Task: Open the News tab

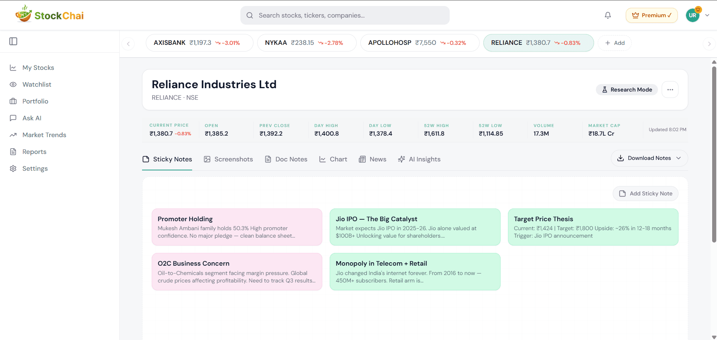Action: [x=372, y=159]
